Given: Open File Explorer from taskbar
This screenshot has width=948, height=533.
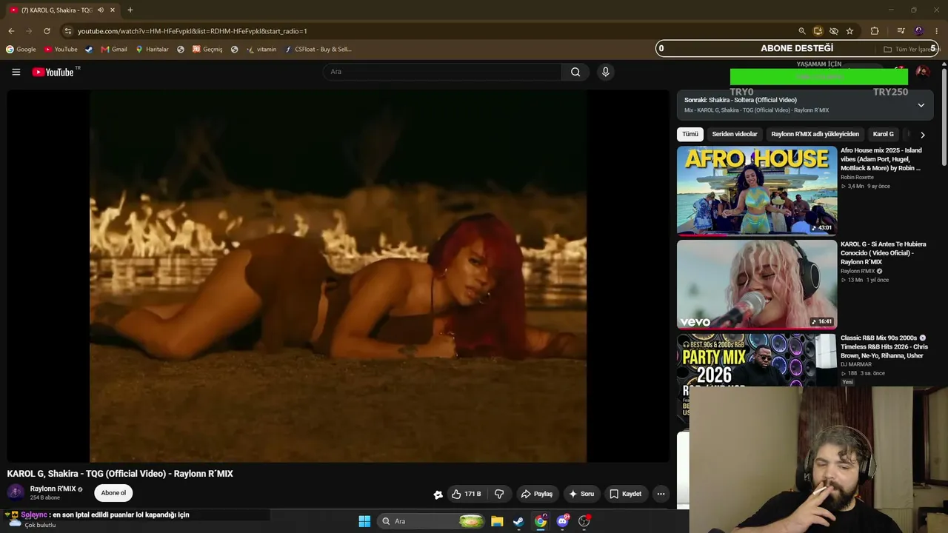Looking at the screenshot, I should tap(497, 521).
